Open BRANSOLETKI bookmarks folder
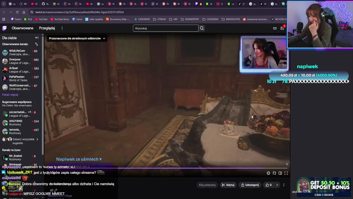This screenshot has height=199, width=353. point(231,19)
